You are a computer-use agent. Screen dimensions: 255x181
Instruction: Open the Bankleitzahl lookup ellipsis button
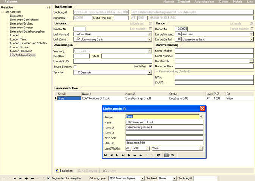pos(251,61)
